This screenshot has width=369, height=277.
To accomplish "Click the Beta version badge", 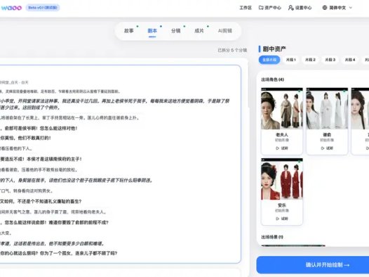I will 43,8.
